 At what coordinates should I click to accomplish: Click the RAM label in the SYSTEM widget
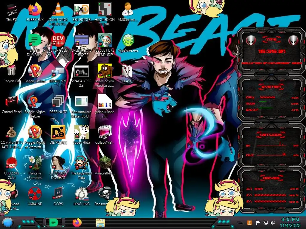[x=250, y=103]
